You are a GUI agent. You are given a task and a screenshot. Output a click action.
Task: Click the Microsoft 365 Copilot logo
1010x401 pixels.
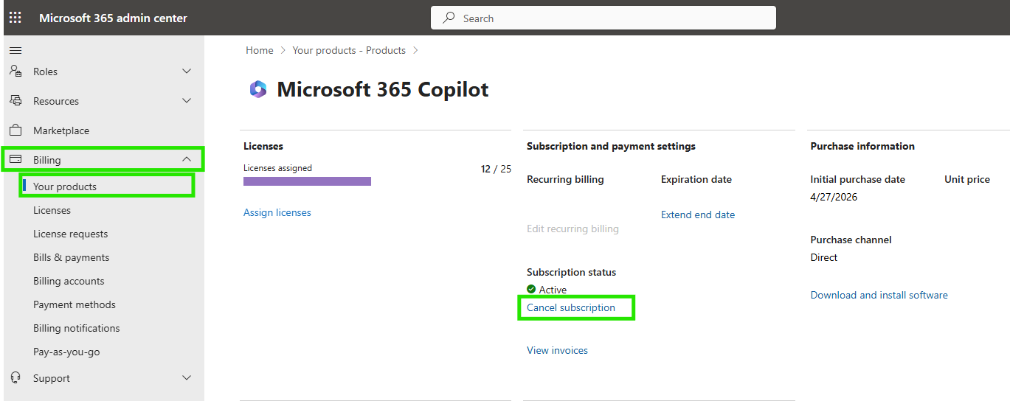(x=258, y=90)
